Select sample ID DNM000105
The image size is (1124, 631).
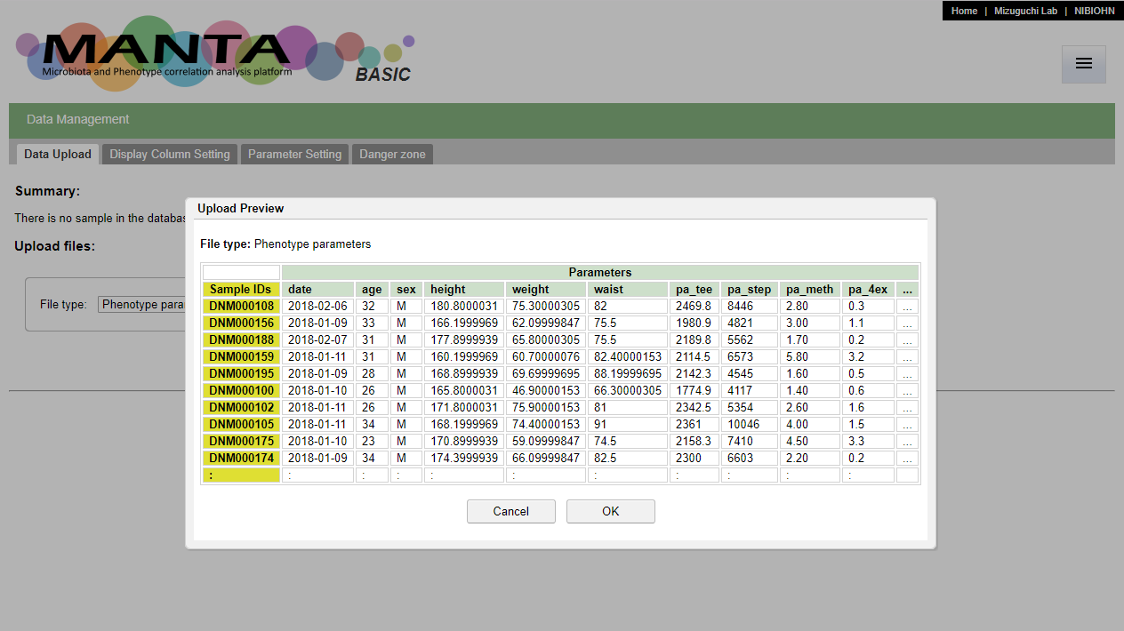tap(241, 424)
